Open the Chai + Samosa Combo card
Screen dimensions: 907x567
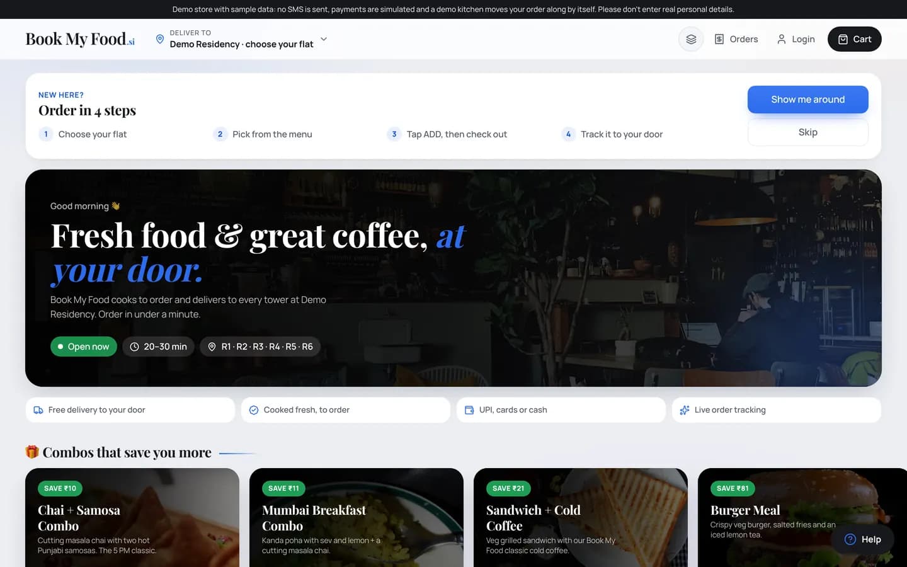point(132,517)
